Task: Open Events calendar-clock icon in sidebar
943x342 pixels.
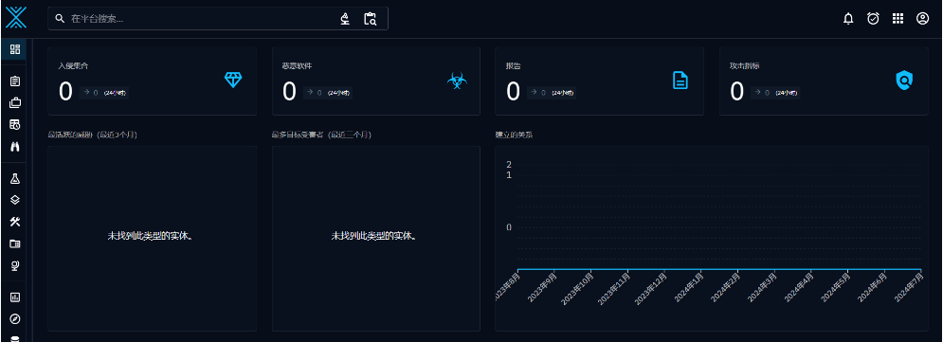Action: (x=15, y=124)
